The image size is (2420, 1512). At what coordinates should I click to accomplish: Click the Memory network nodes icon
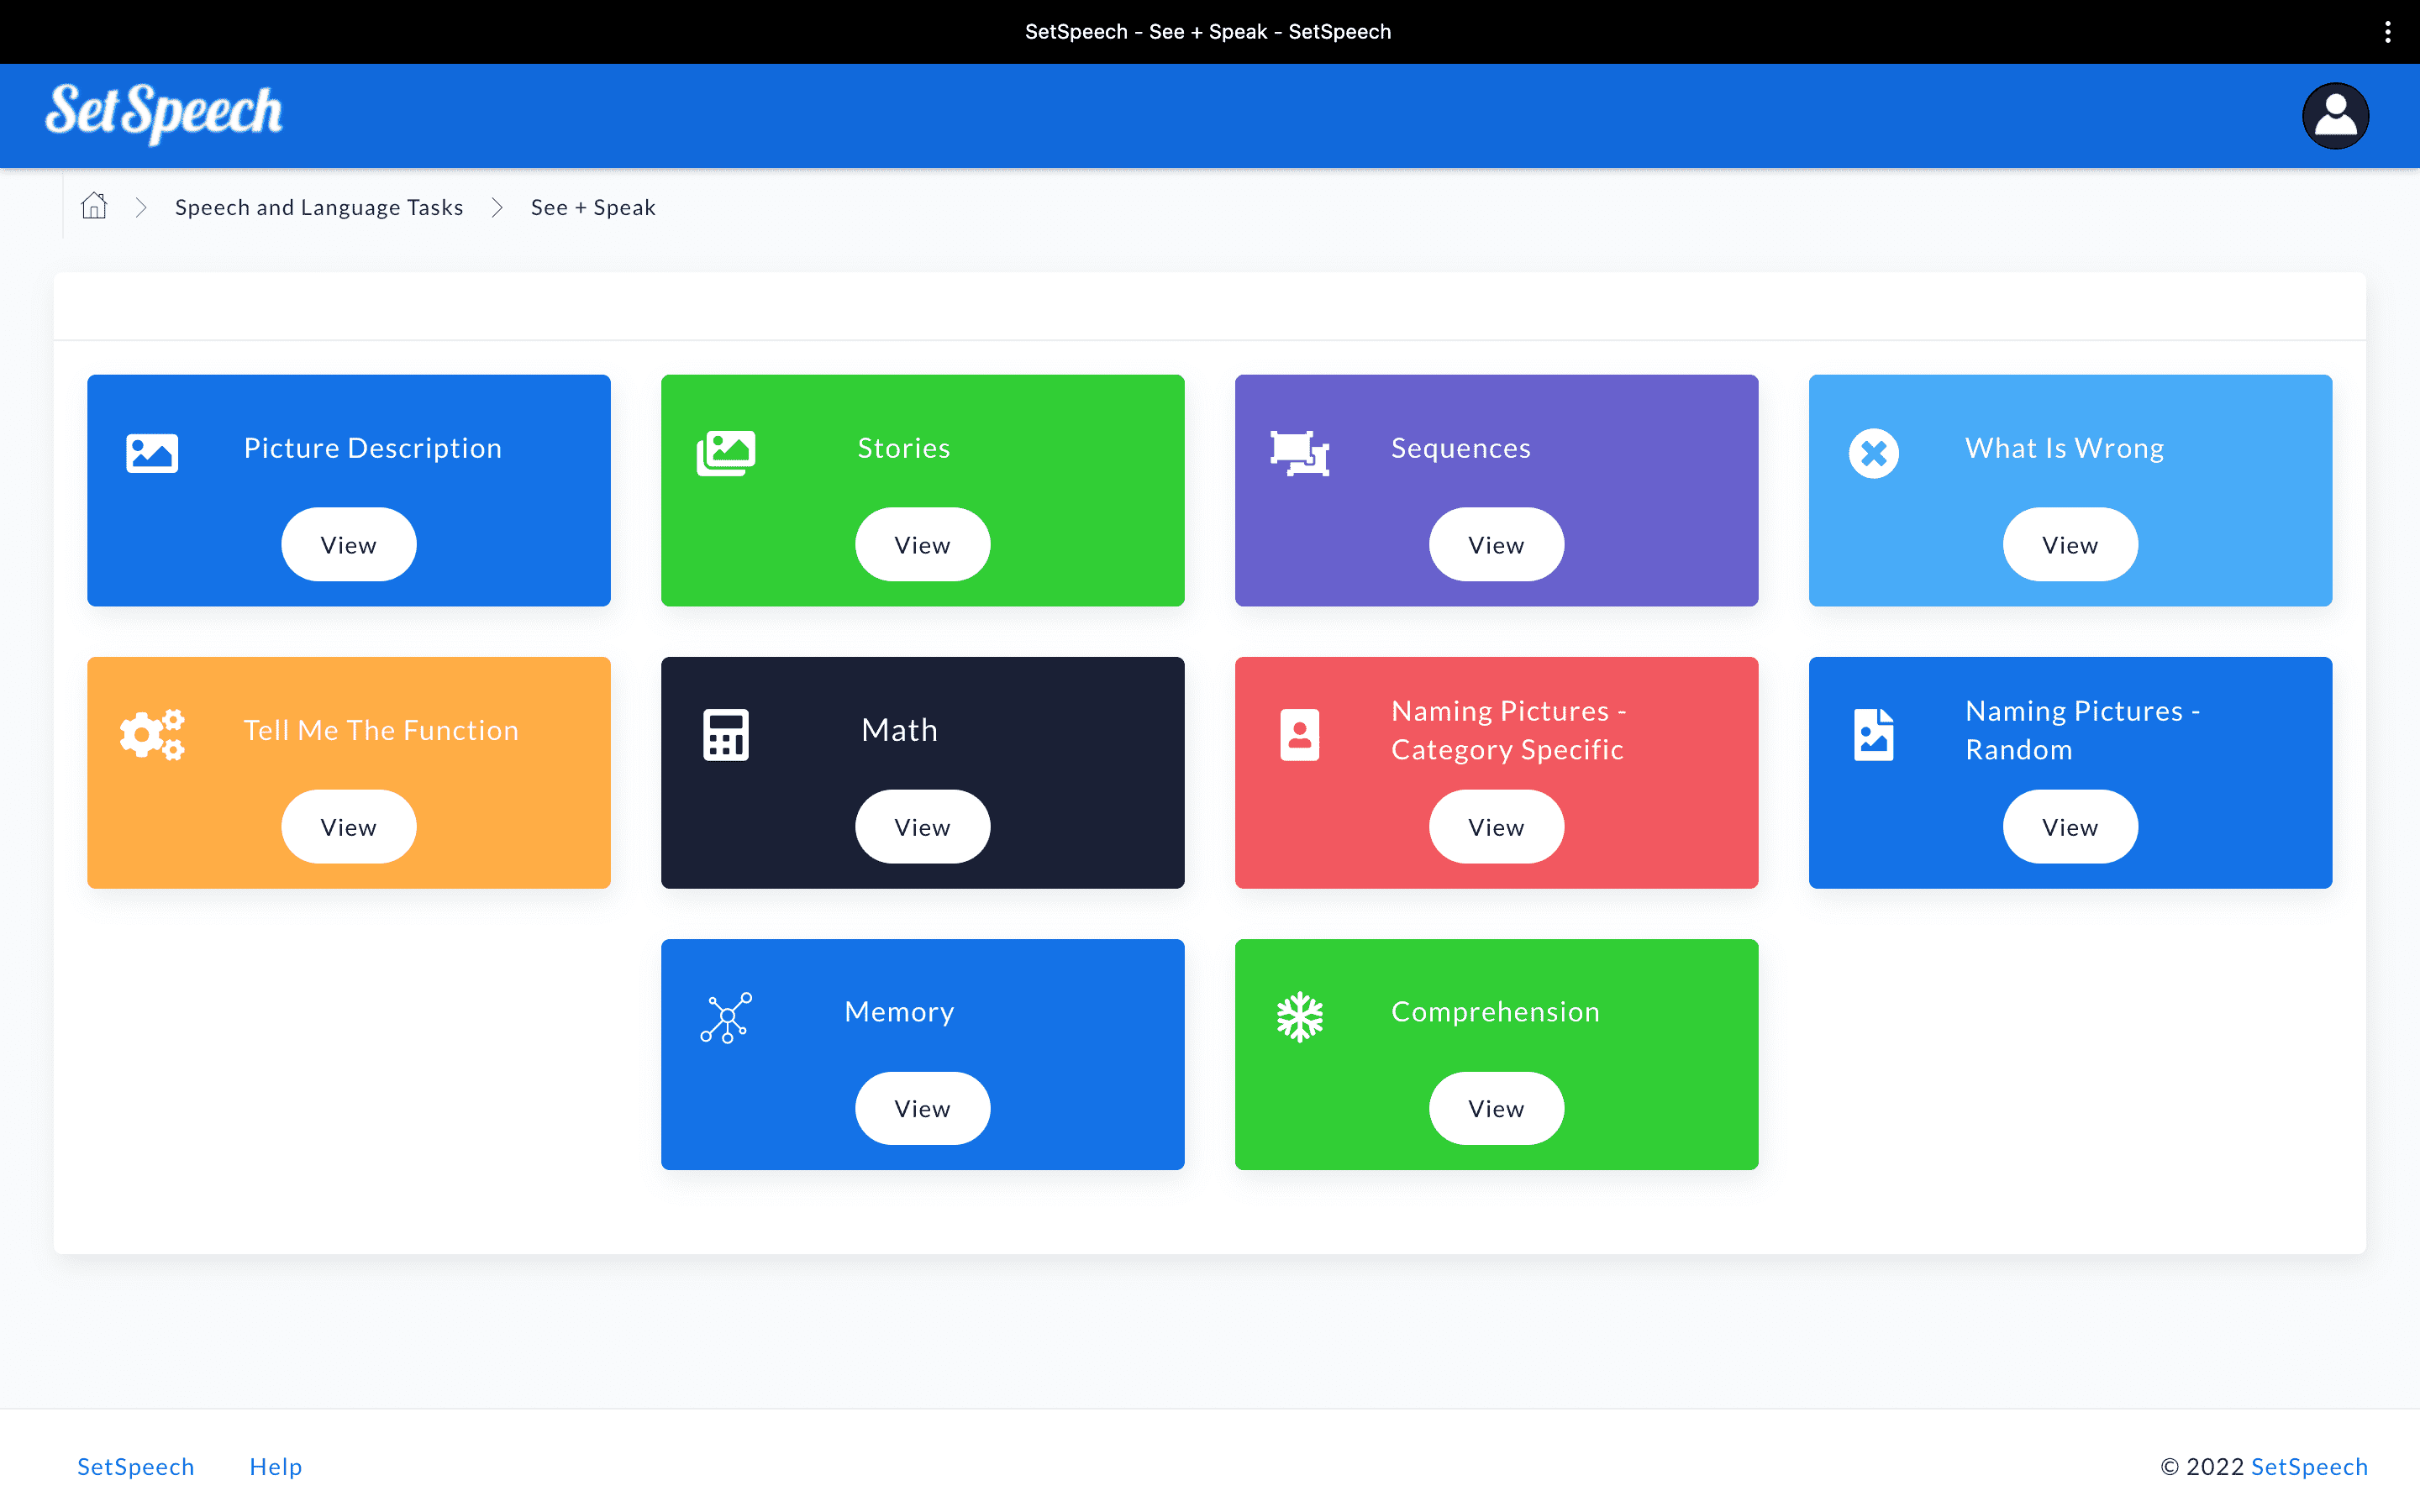coord(726,1017)
